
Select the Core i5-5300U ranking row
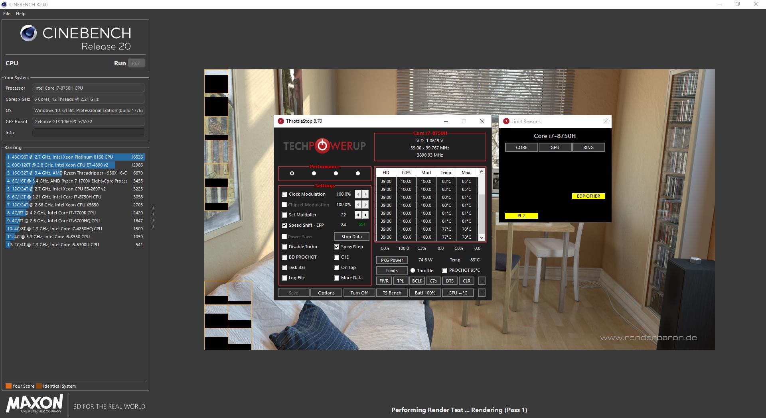point(75,245)
